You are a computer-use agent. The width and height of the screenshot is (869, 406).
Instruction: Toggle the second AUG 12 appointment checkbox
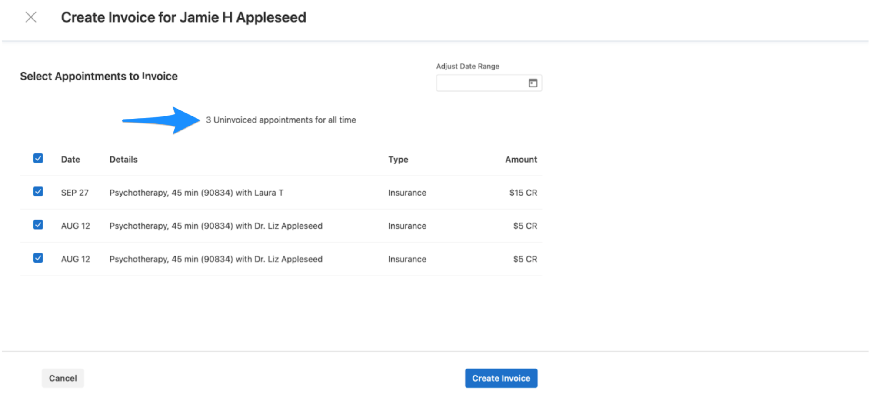[x=38, y=258]
